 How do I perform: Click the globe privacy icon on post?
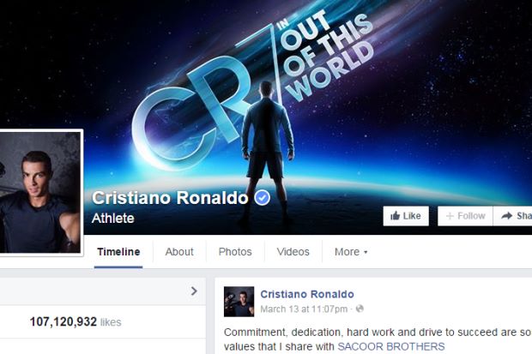point(360,309)
